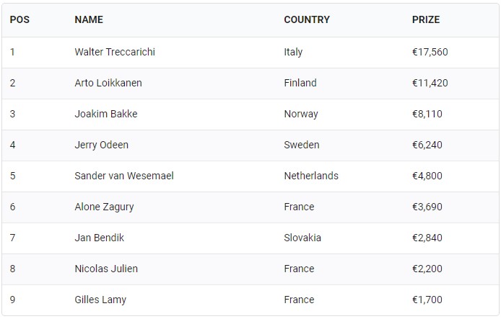This screenshot has height=319, width=501.
Task: Click the Sweden country cell
Action: point(302,145)
